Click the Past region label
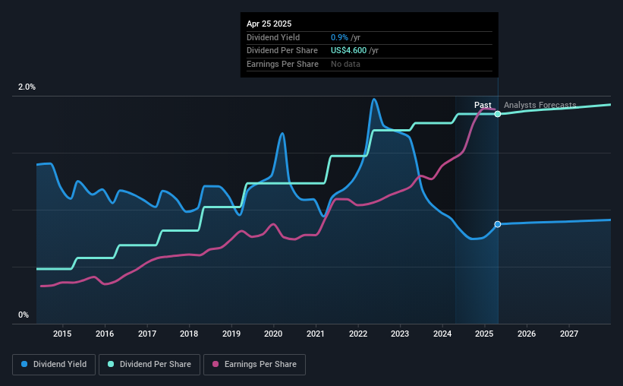 [x=483, y=105]
